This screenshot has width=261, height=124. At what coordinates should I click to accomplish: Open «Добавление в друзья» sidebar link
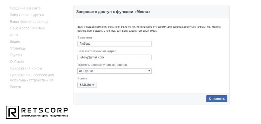click(x=27, y=15)
